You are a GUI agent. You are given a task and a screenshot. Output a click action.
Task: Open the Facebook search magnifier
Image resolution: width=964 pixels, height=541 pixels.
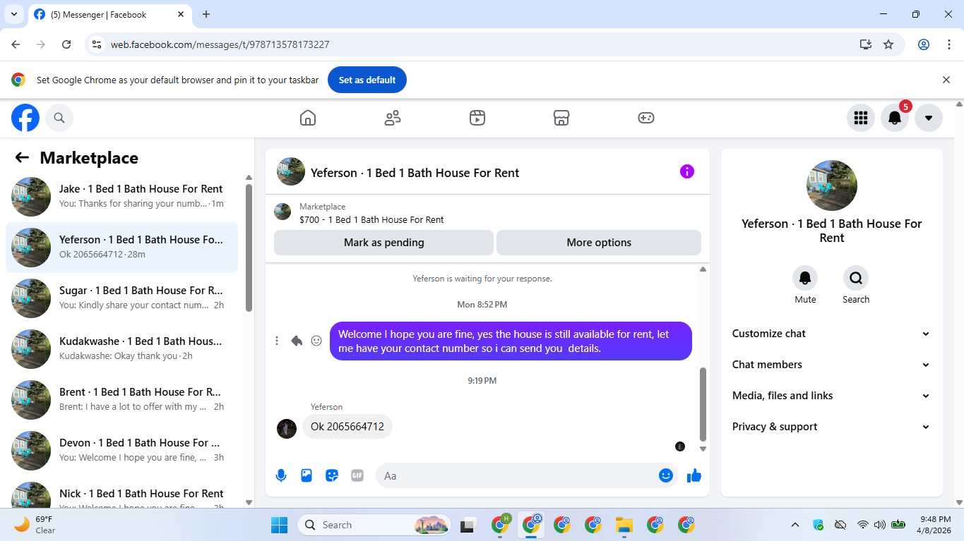(59, 118)
